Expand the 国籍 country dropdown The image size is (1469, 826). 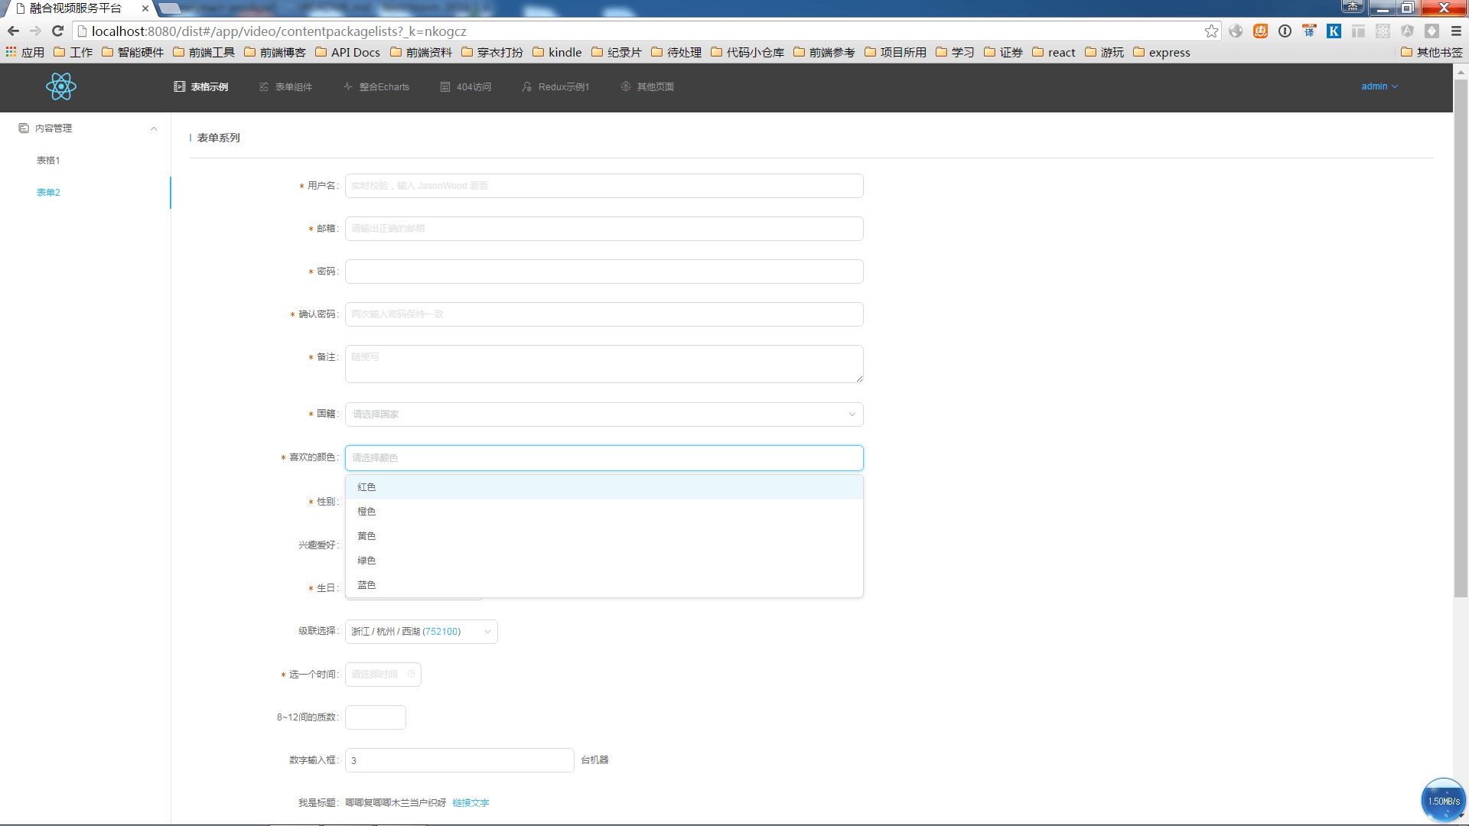click(604, 415)
